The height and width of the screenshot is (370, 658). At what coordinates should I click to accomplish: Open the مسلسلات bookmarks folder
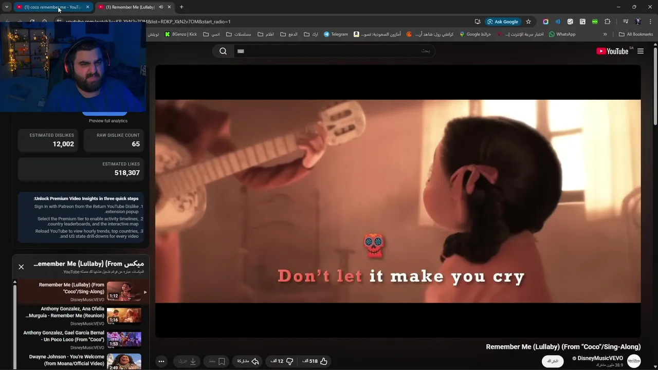[239, 34]
